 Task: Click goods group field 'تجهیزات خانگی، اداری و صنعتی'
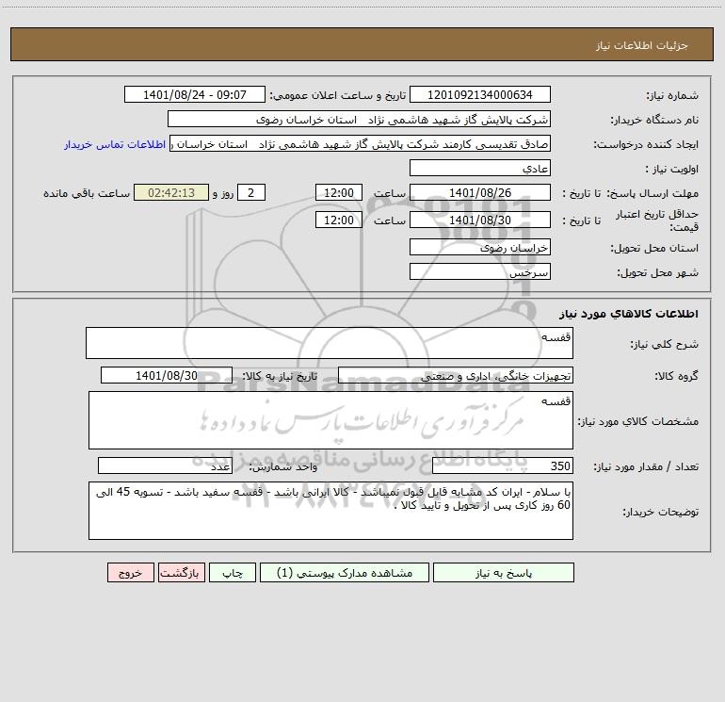click(456, 375)
